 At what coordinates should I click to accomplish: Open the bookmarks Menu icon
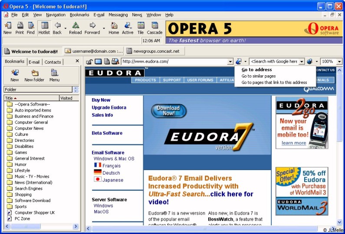[x=54, y=75]
